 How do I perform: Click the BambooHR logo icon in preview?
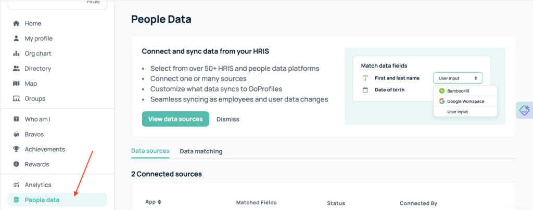click(x=442, y=91)
